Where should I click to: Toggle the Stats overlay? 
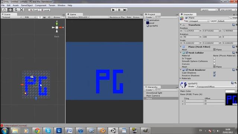point(129,17)
